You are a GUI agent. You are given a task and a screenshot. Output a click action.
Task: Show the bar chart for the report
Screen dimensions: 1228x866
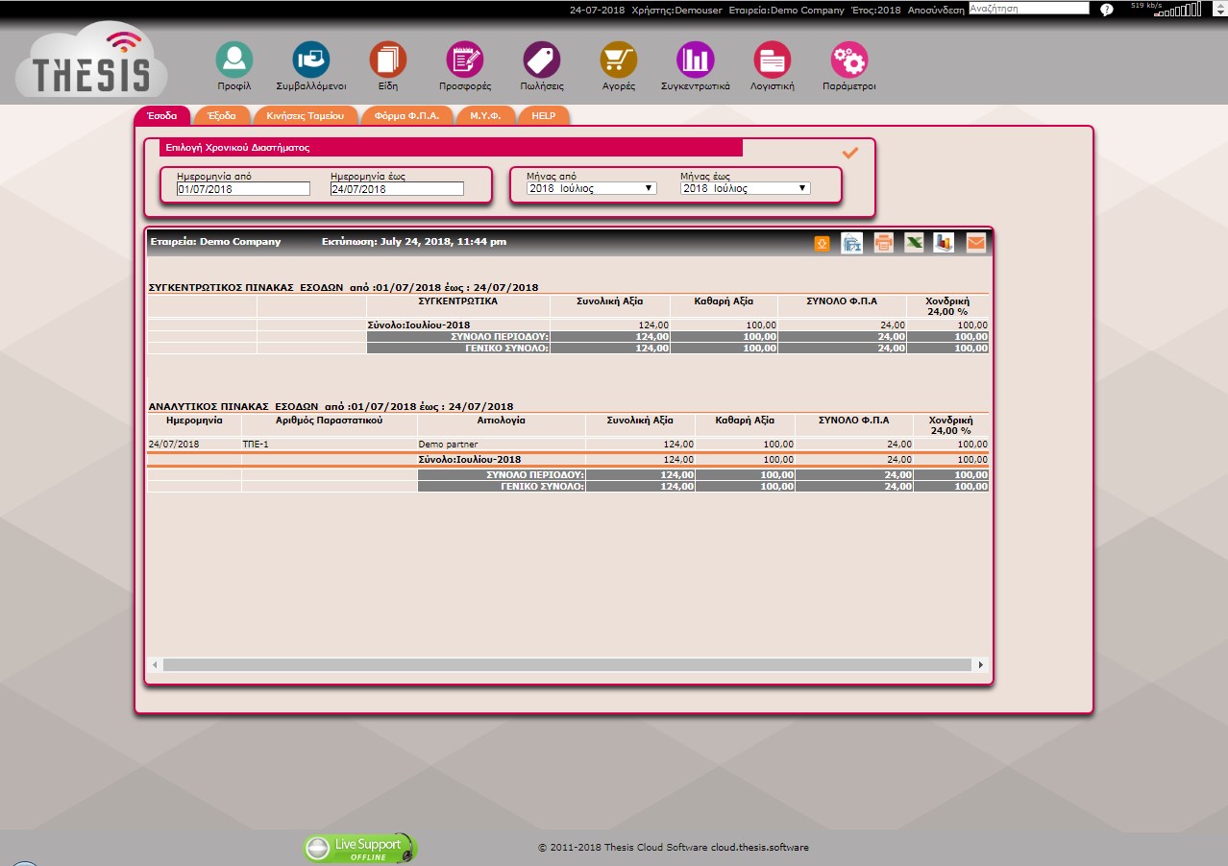944,243
